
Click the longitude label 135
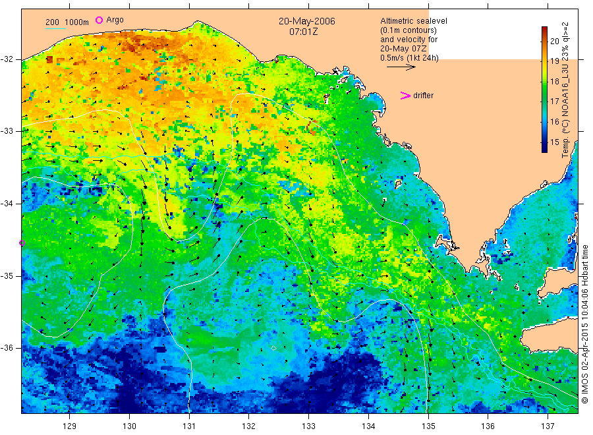[428, 426]
